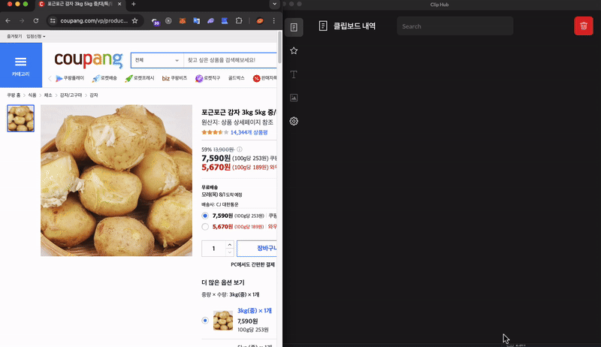This screenshot has width=601, height=347.
Task: Click 식품 breadcrumb
Action: [x=32, y=95]
